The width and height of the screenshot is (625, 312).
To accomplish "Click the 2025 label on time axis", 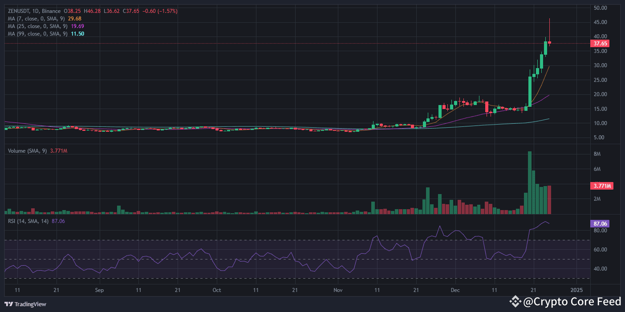I will pyautogui.click(x=576, y=289).
